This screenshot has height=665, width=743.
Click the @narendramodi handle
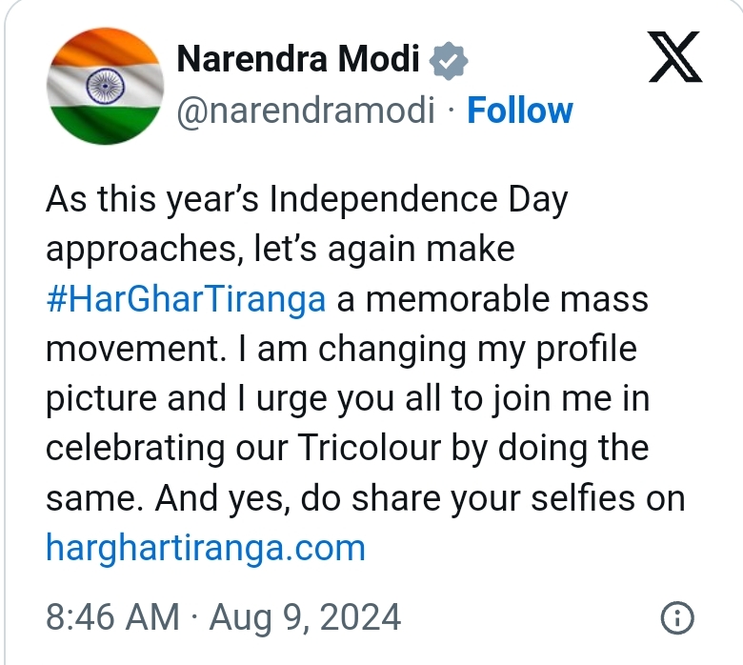tap(306, 111)
